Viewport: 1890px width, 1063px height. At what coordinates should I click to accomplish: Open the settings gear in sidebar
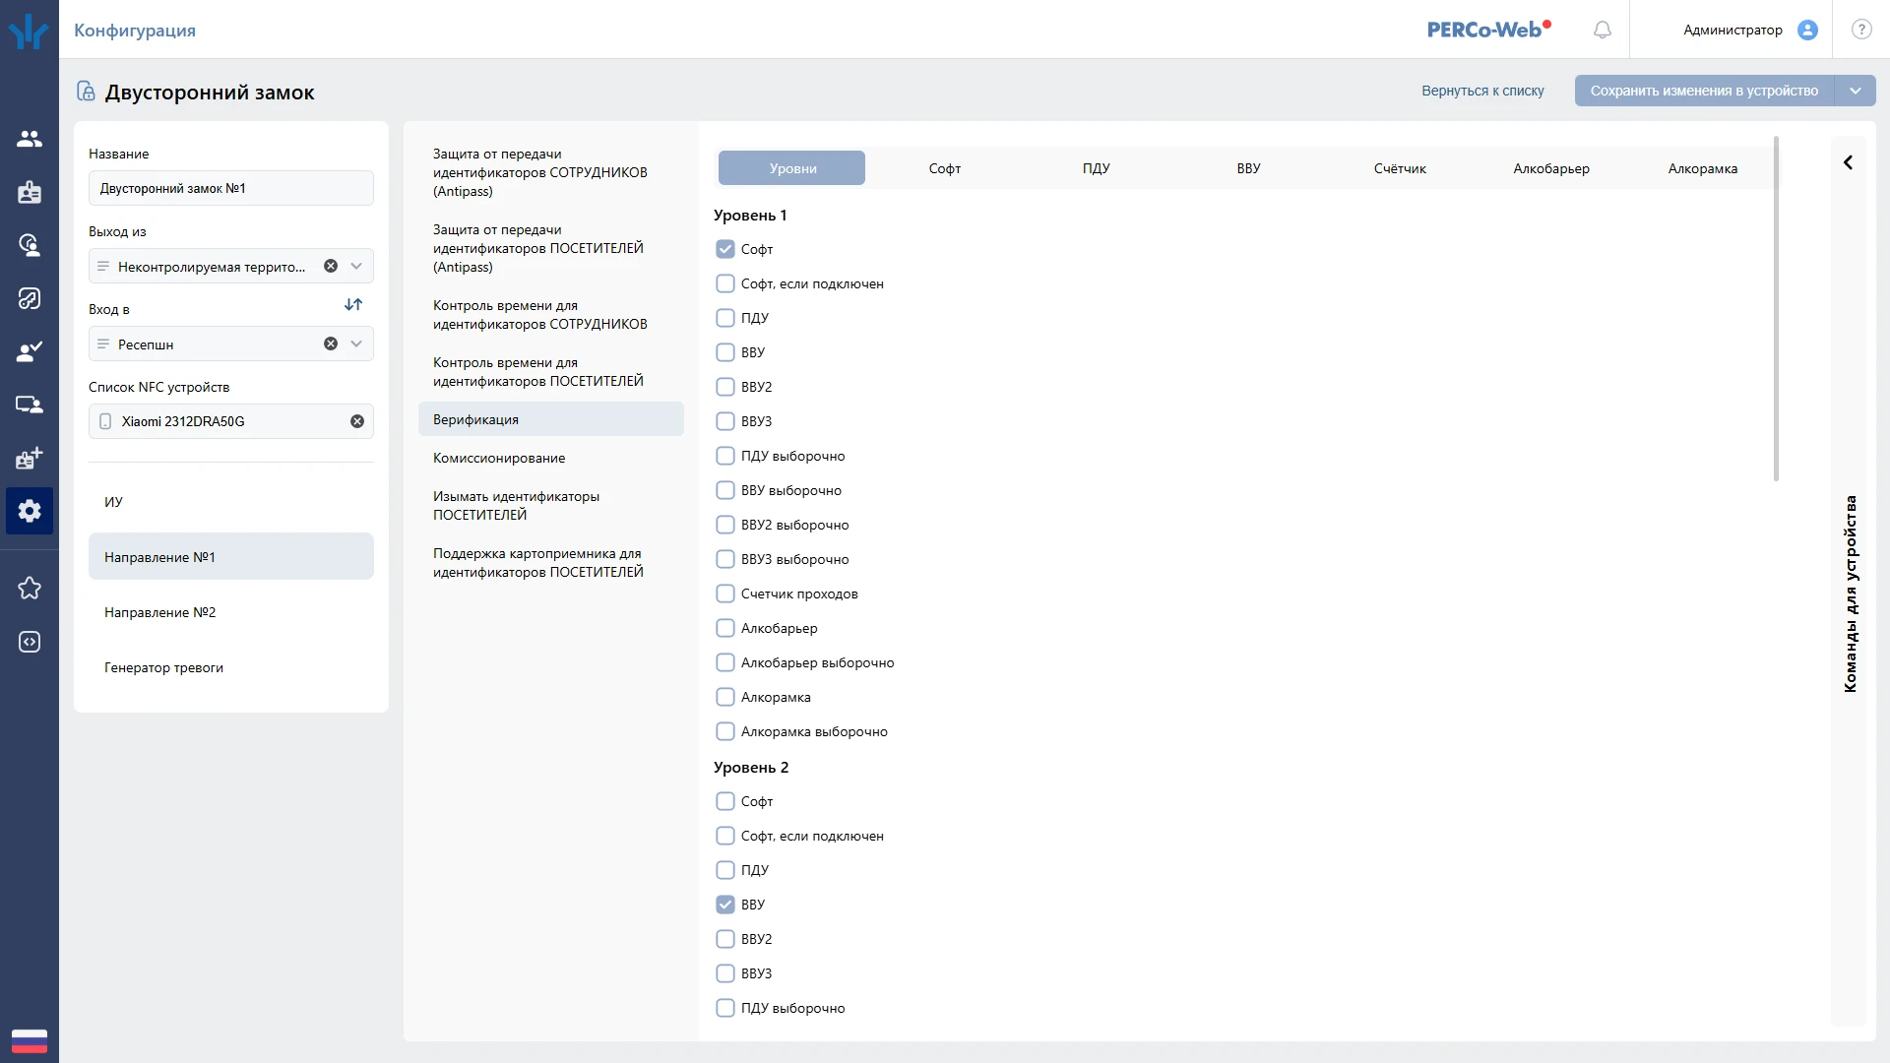(x=30, y=511)
